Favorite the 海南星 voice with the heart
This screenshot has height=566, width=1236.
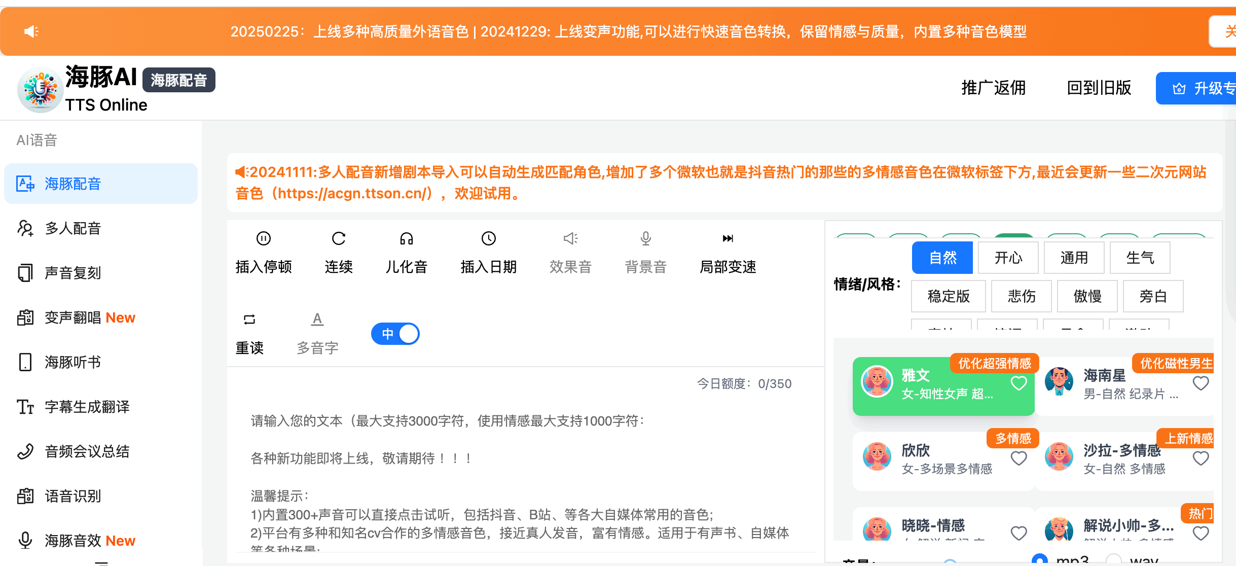coord(1201,383)
